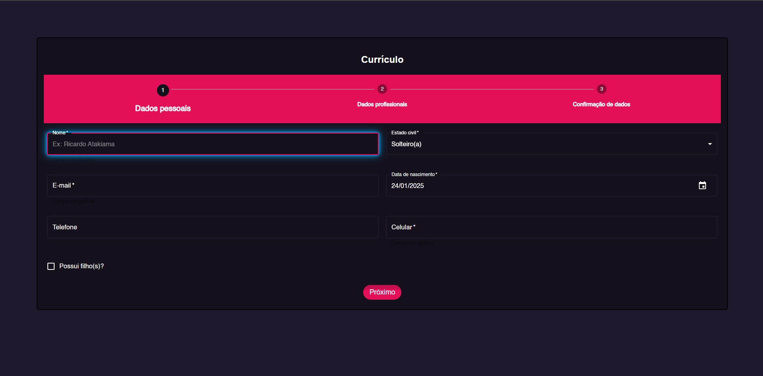The height and width of the screenshot is (376, 763).
Task: Click the Estado civil label
Action: click(405, 133)
